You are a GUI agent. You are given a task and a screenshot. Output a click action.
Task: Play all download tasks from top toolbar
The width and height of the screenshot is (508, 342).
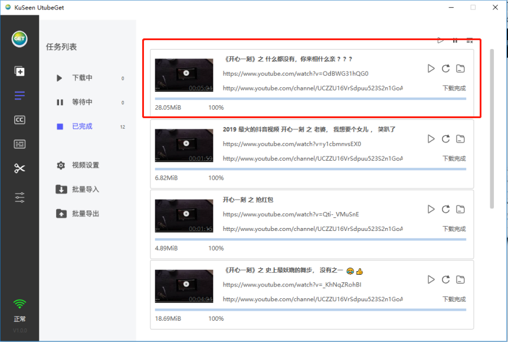pos(441,40)
